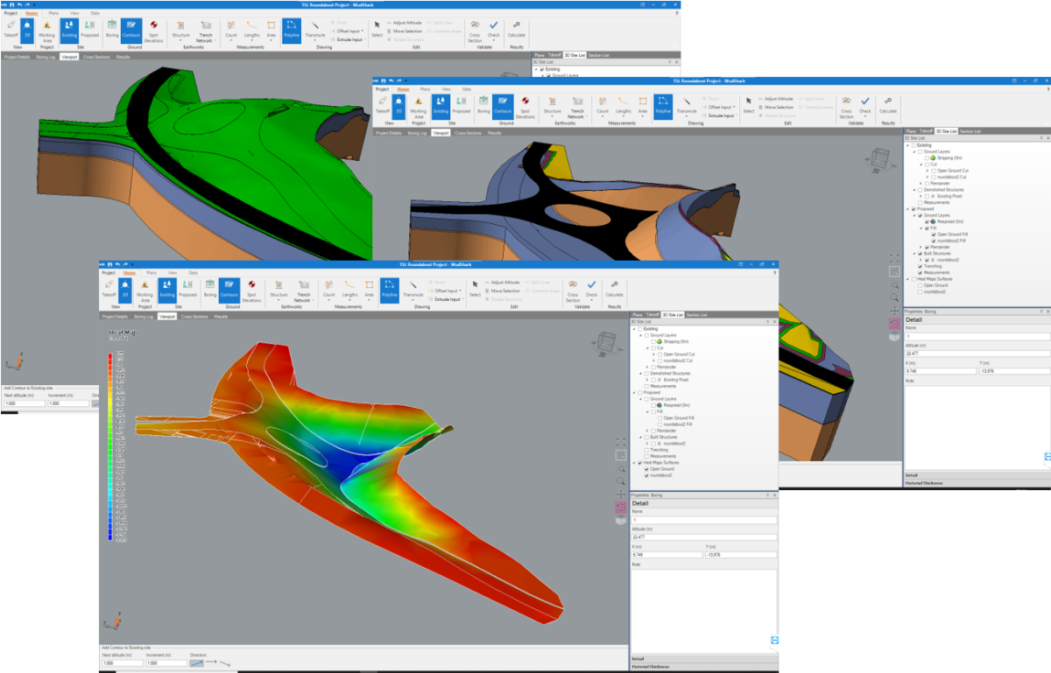Switch to Boring Log tab in middle window
Image resolution: width=1051 pixels, height=673 pixels.
pyautogui.click(x=417, y=133)
